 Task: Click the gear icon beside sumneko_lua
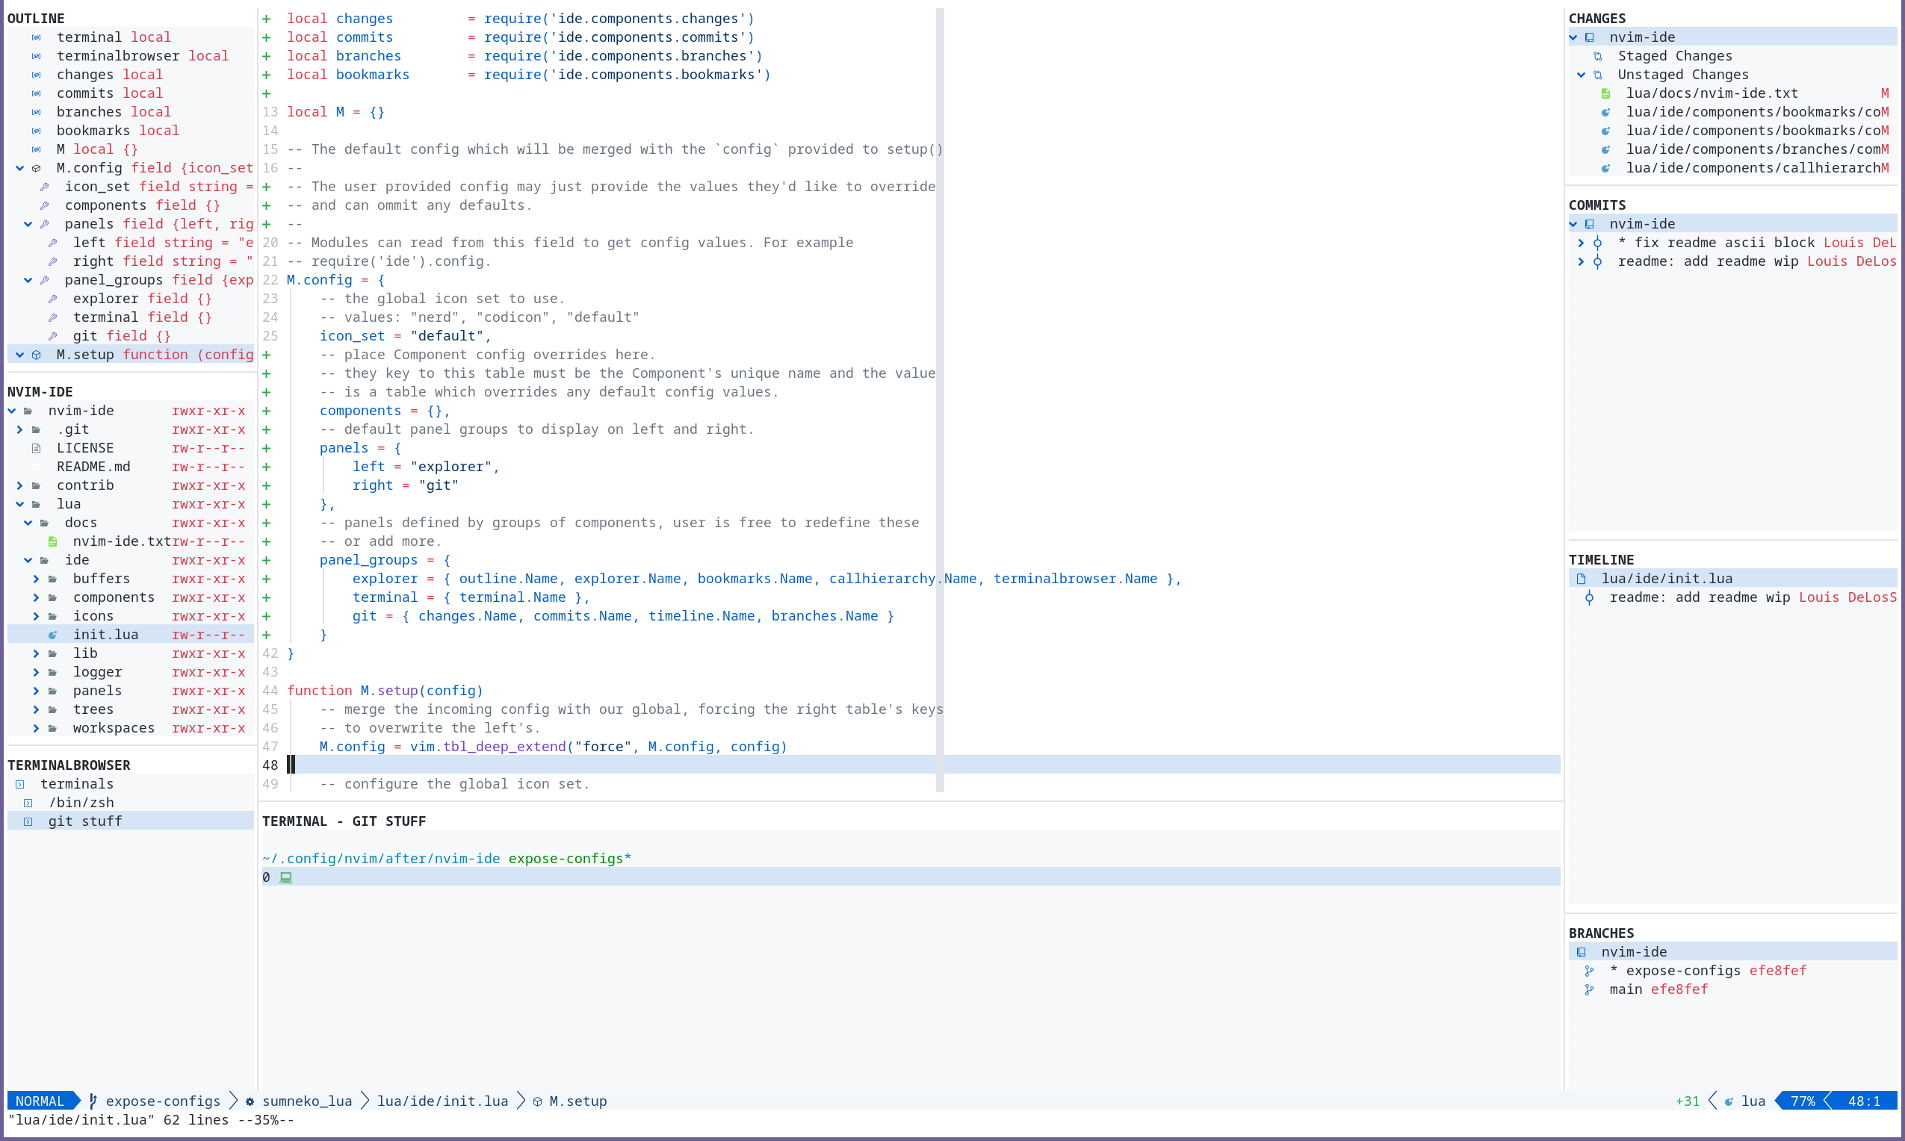tap(250, 1101)
